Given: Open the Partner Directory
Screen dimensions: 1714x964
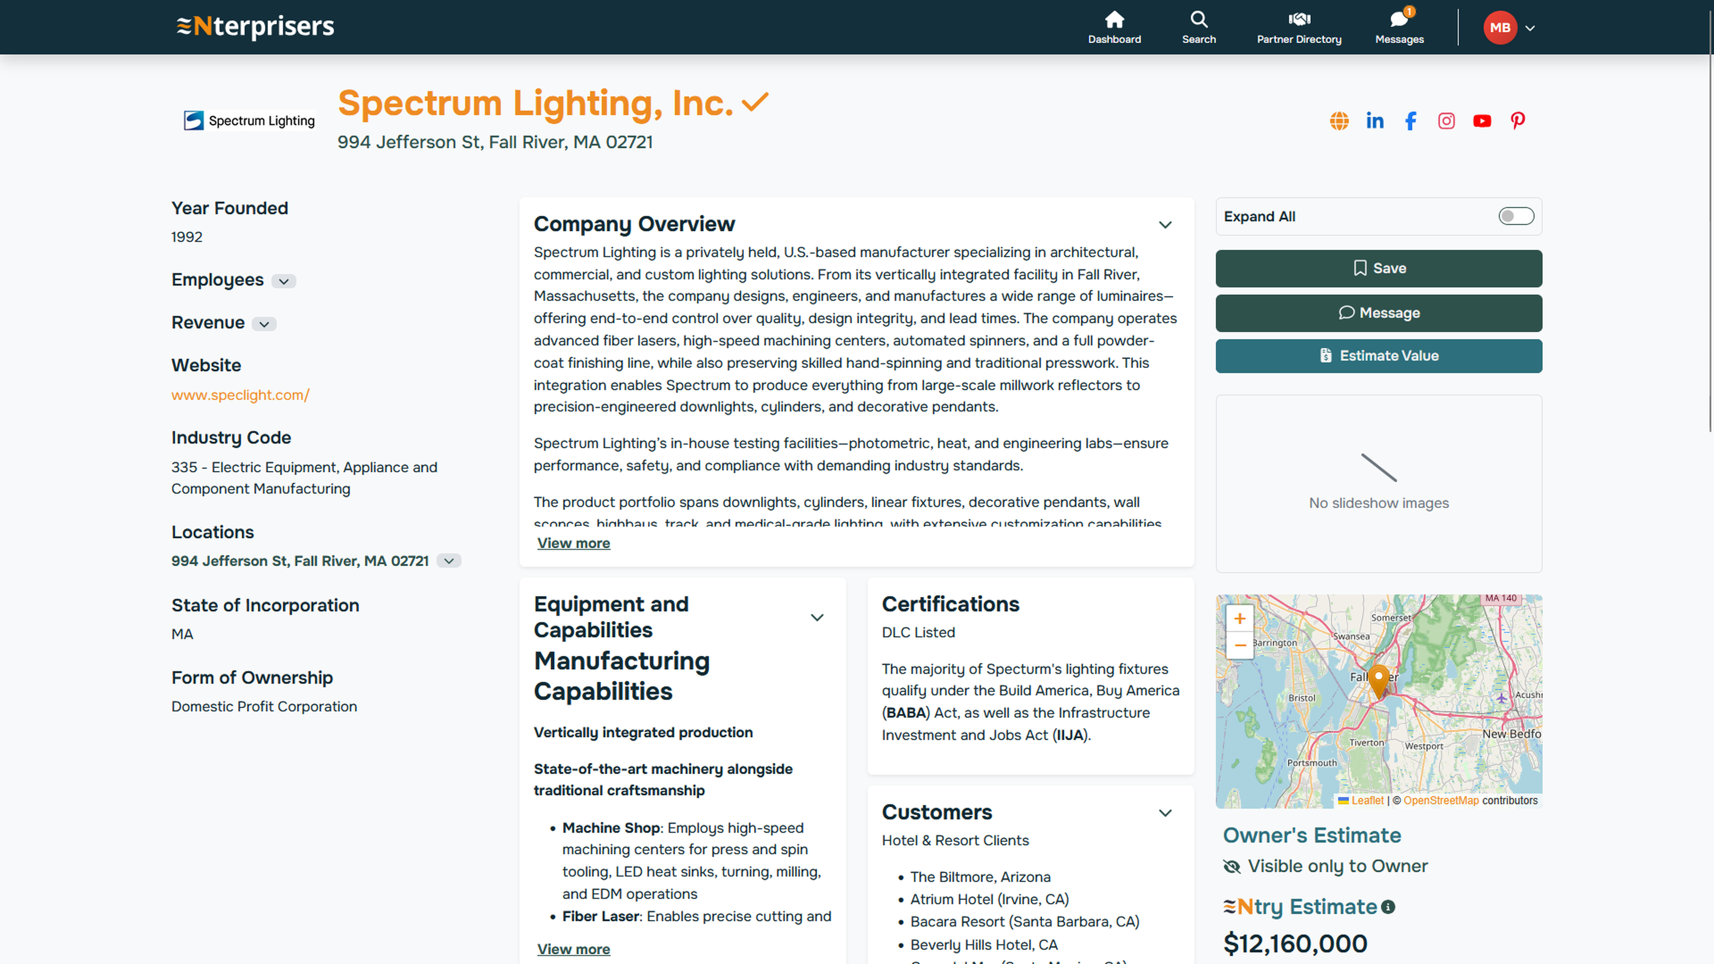Looking at the screenshot, I should coord(1298,27).
